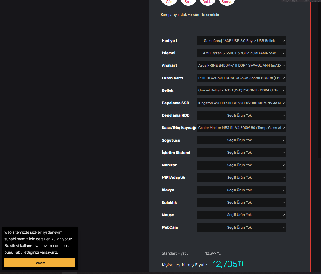Click the Depolama HDD label
Image resolution: width=321 pixels, height=274 pixels.
point(176,115)
